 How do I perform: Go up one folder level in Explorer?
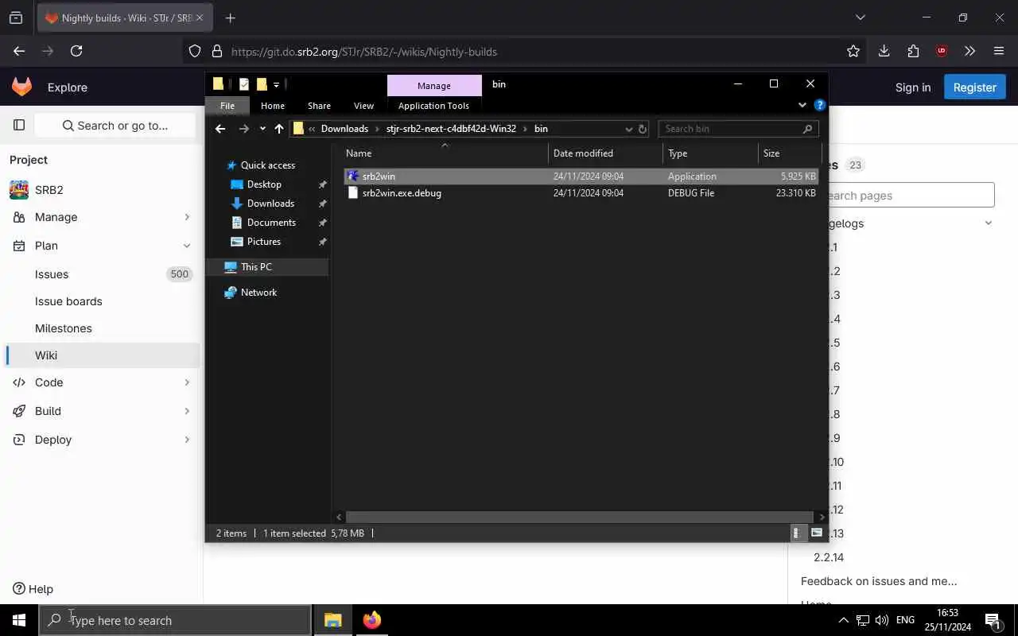pos(279,129)
